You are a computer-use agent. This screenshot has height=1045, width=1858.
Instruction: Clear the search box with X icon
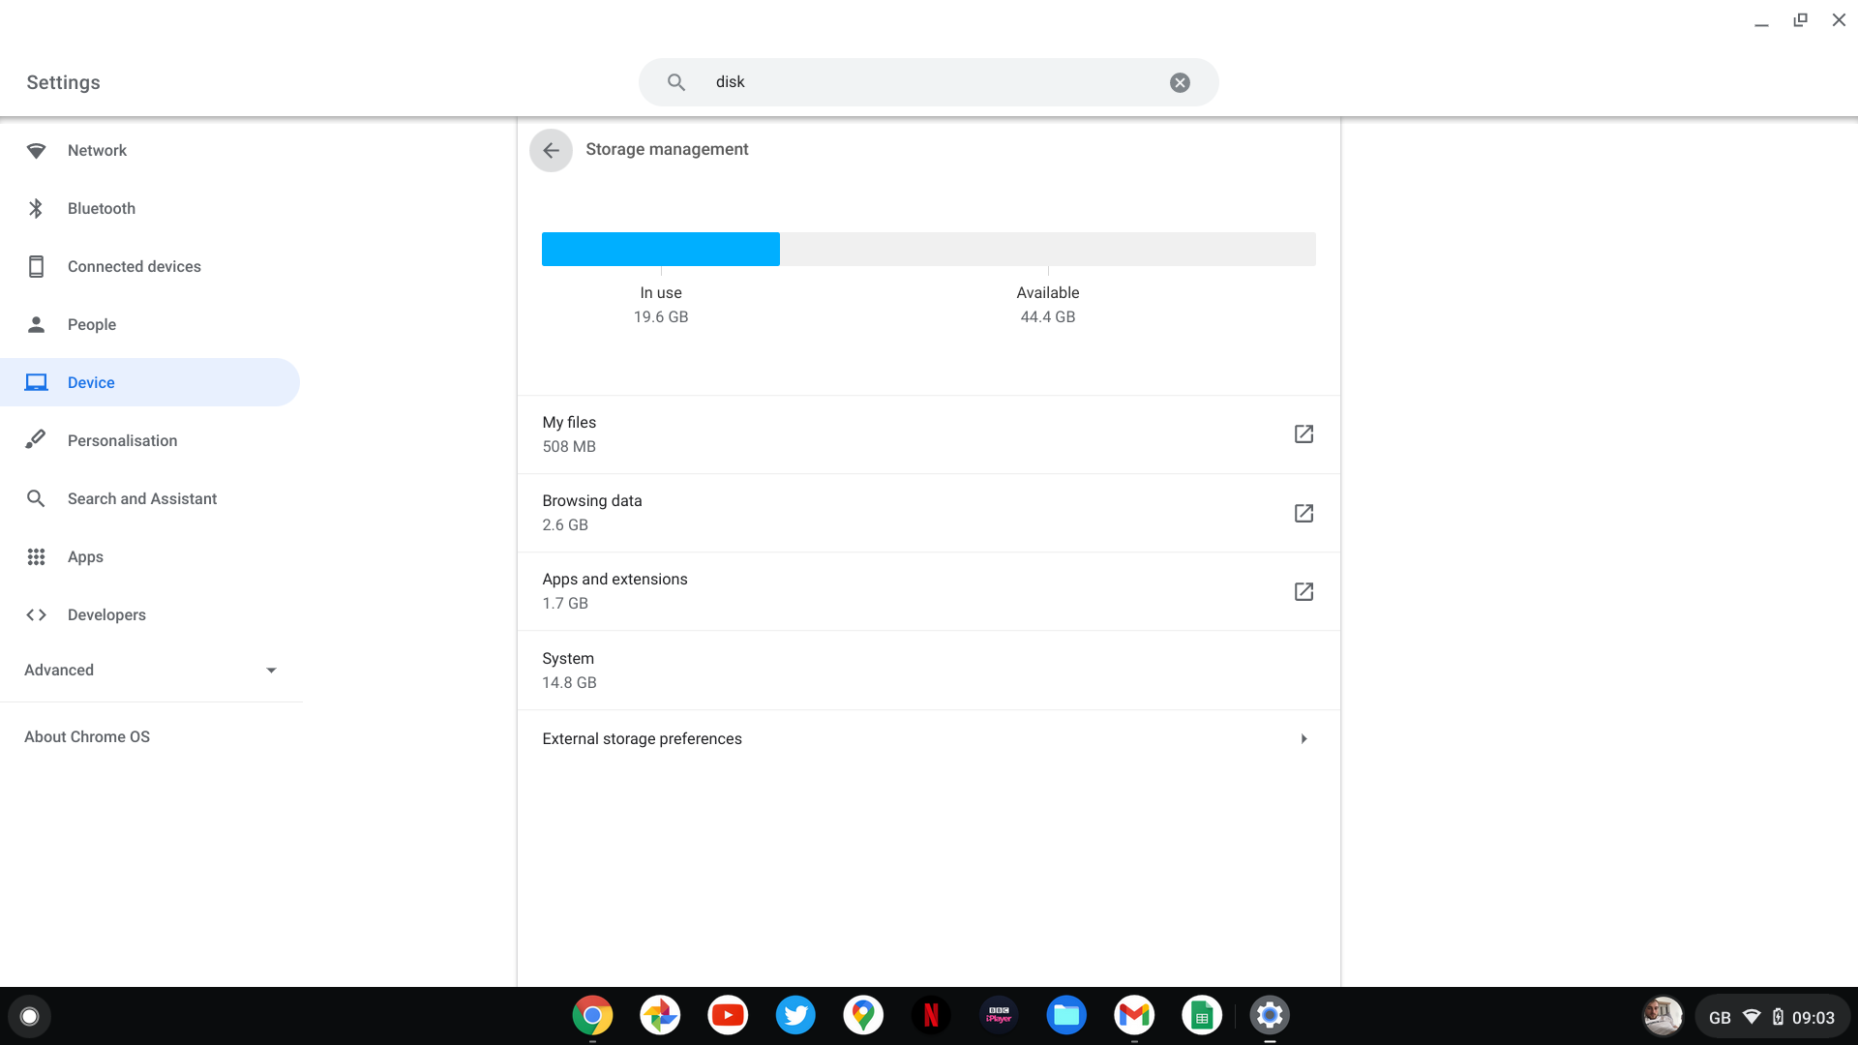pyautogui.click(x=1180, y=83)
